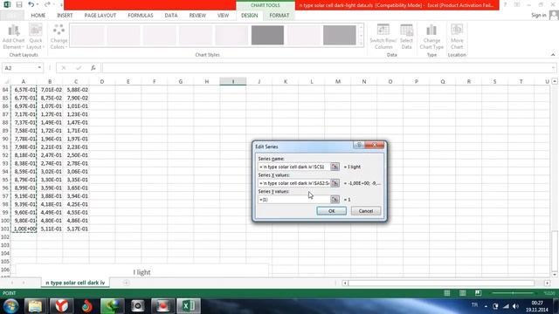The height and width of the screenshot is (314, 559).
Task: Click vertical scrollbar down arrow
Action: click(555, 275)
